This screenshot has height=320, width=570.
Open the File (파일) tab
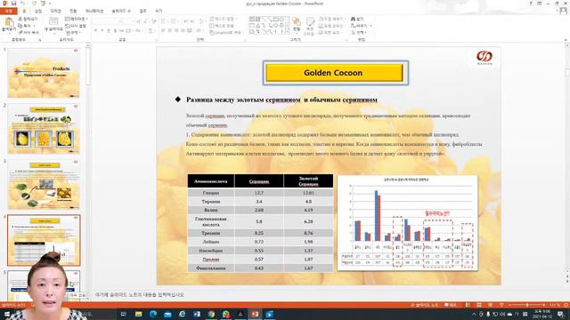pyautogui.click(x=8, y=11)
